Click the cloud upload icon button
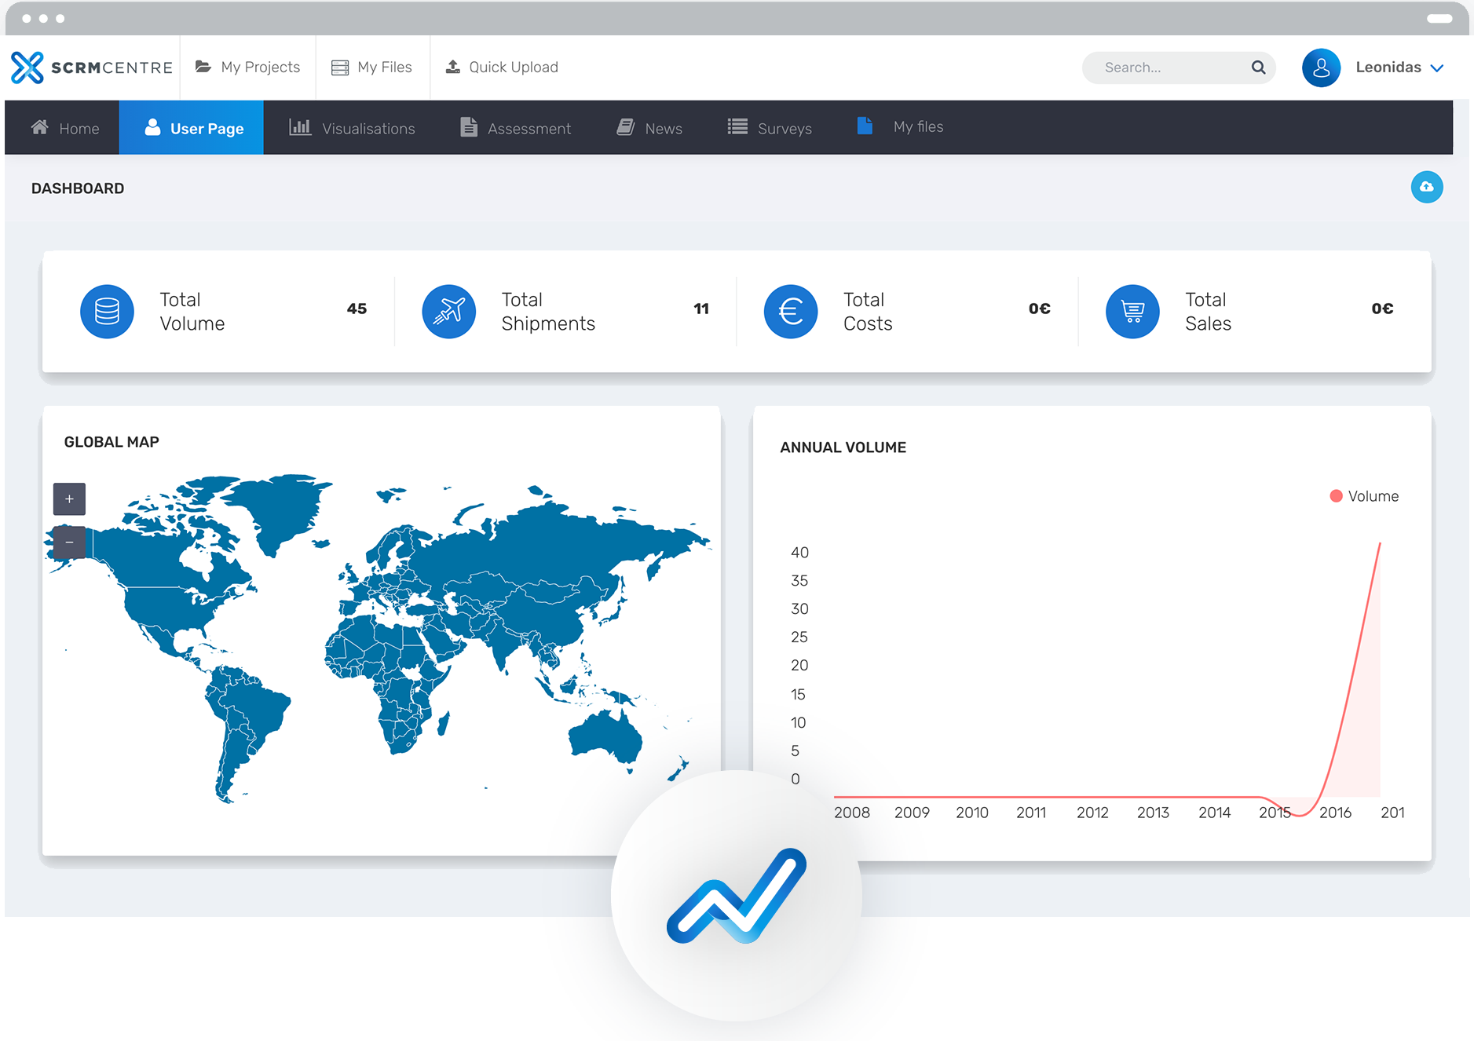Screen dimensions: 1474x1041 point(1426,187)
